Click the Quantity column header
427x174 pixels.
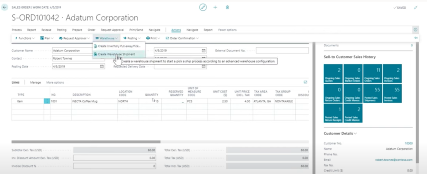click(x=151, y=95)
